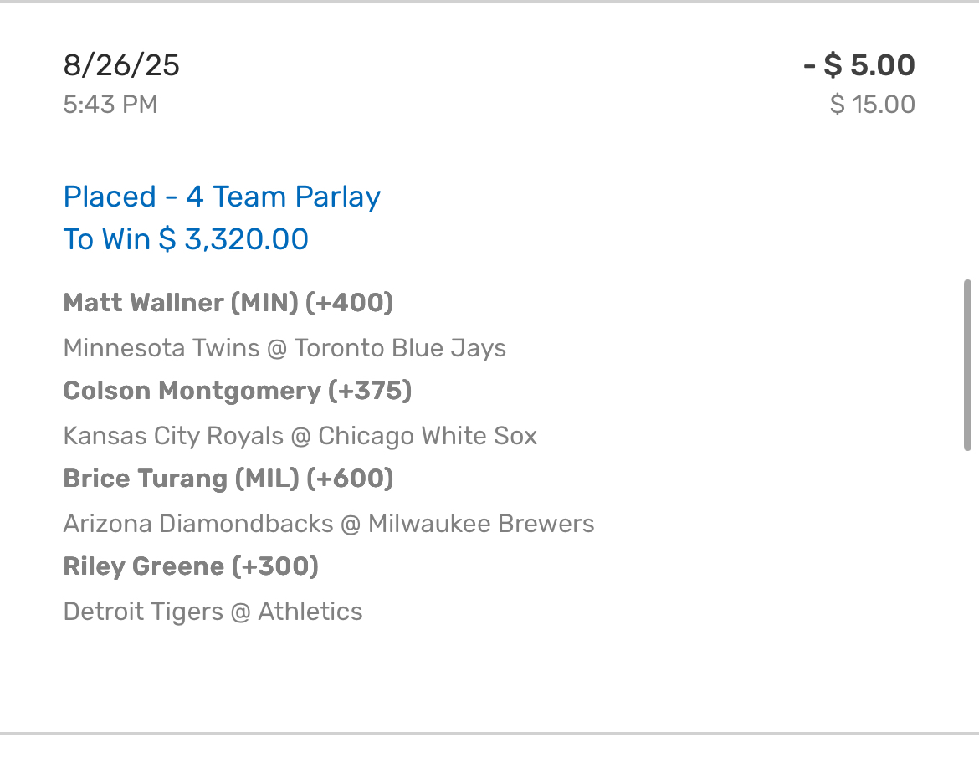Click the 8/26/25 transaction date
979x773 pixels.
(121, 65)
